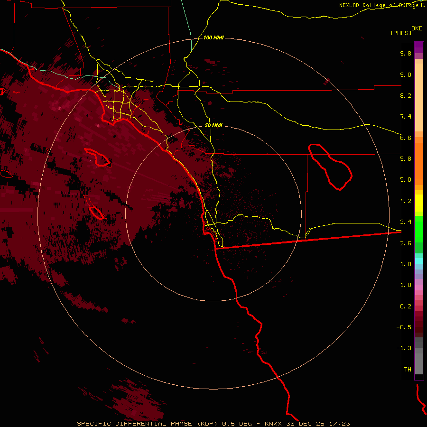Click the SPECIFIC DIFFERENTIAL PHASE (KDP) caption
The height and width of the screenshot is (427, 427).
(147, 424)
